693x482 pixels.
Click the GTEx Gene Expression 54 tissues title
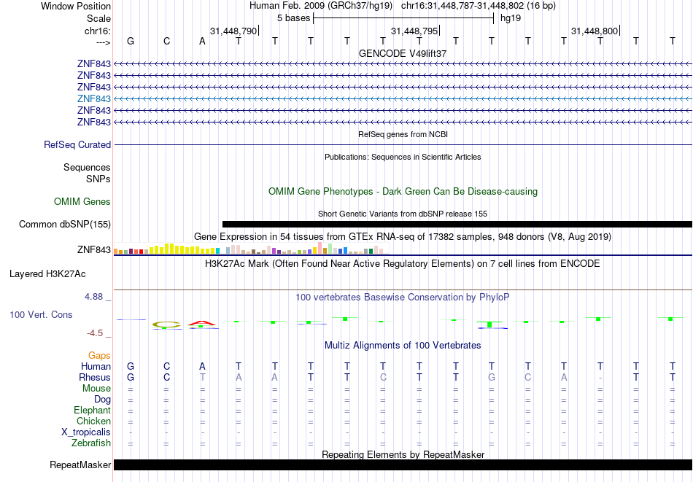(403, 237)
